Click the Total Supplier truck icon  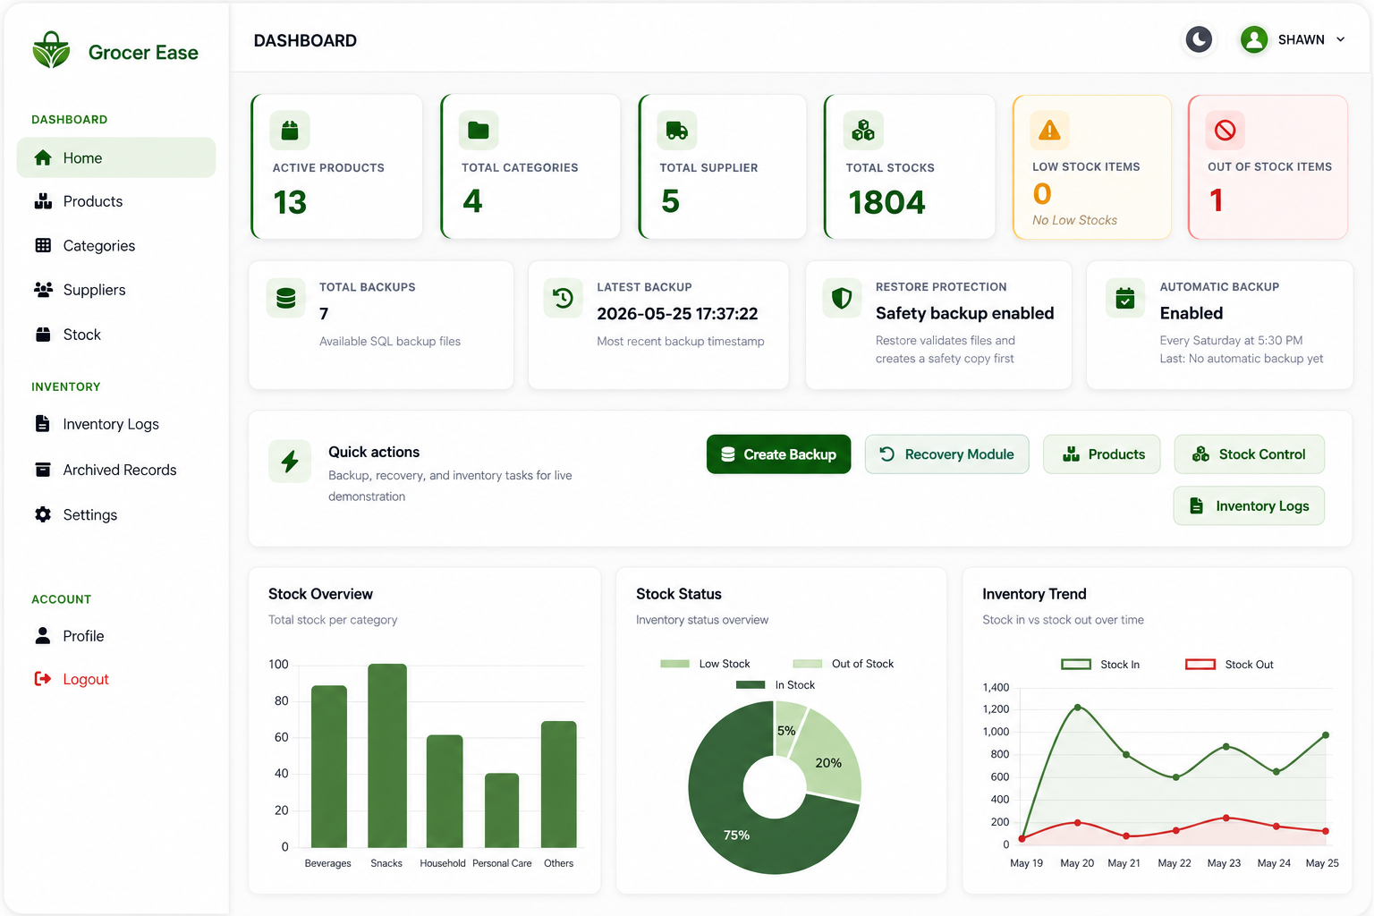pos(677,131)
